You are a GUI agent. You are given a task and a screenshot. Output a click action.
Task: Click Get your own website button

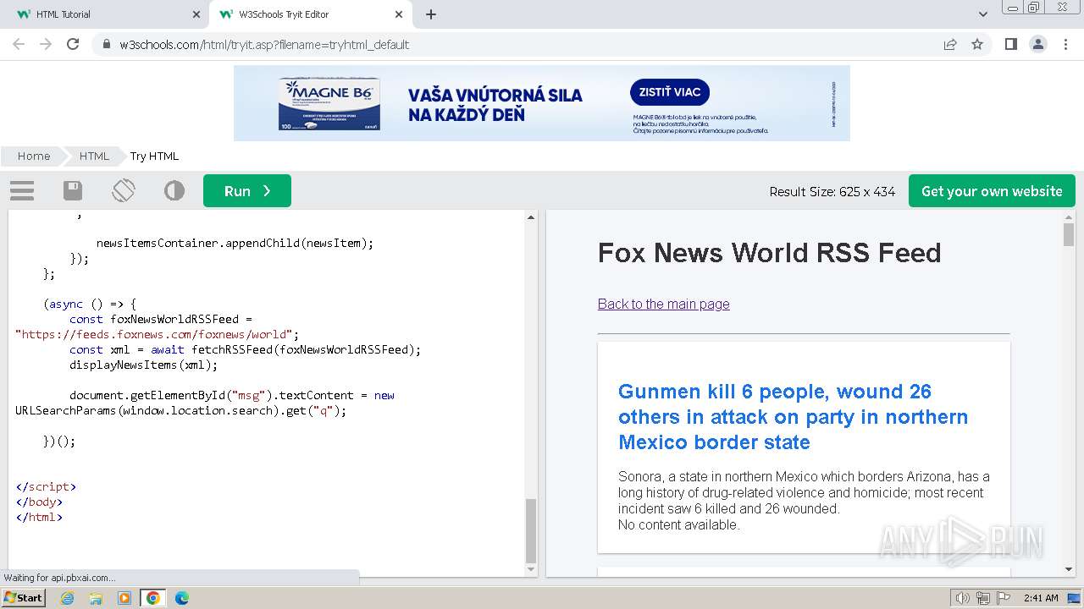point(992,190)
